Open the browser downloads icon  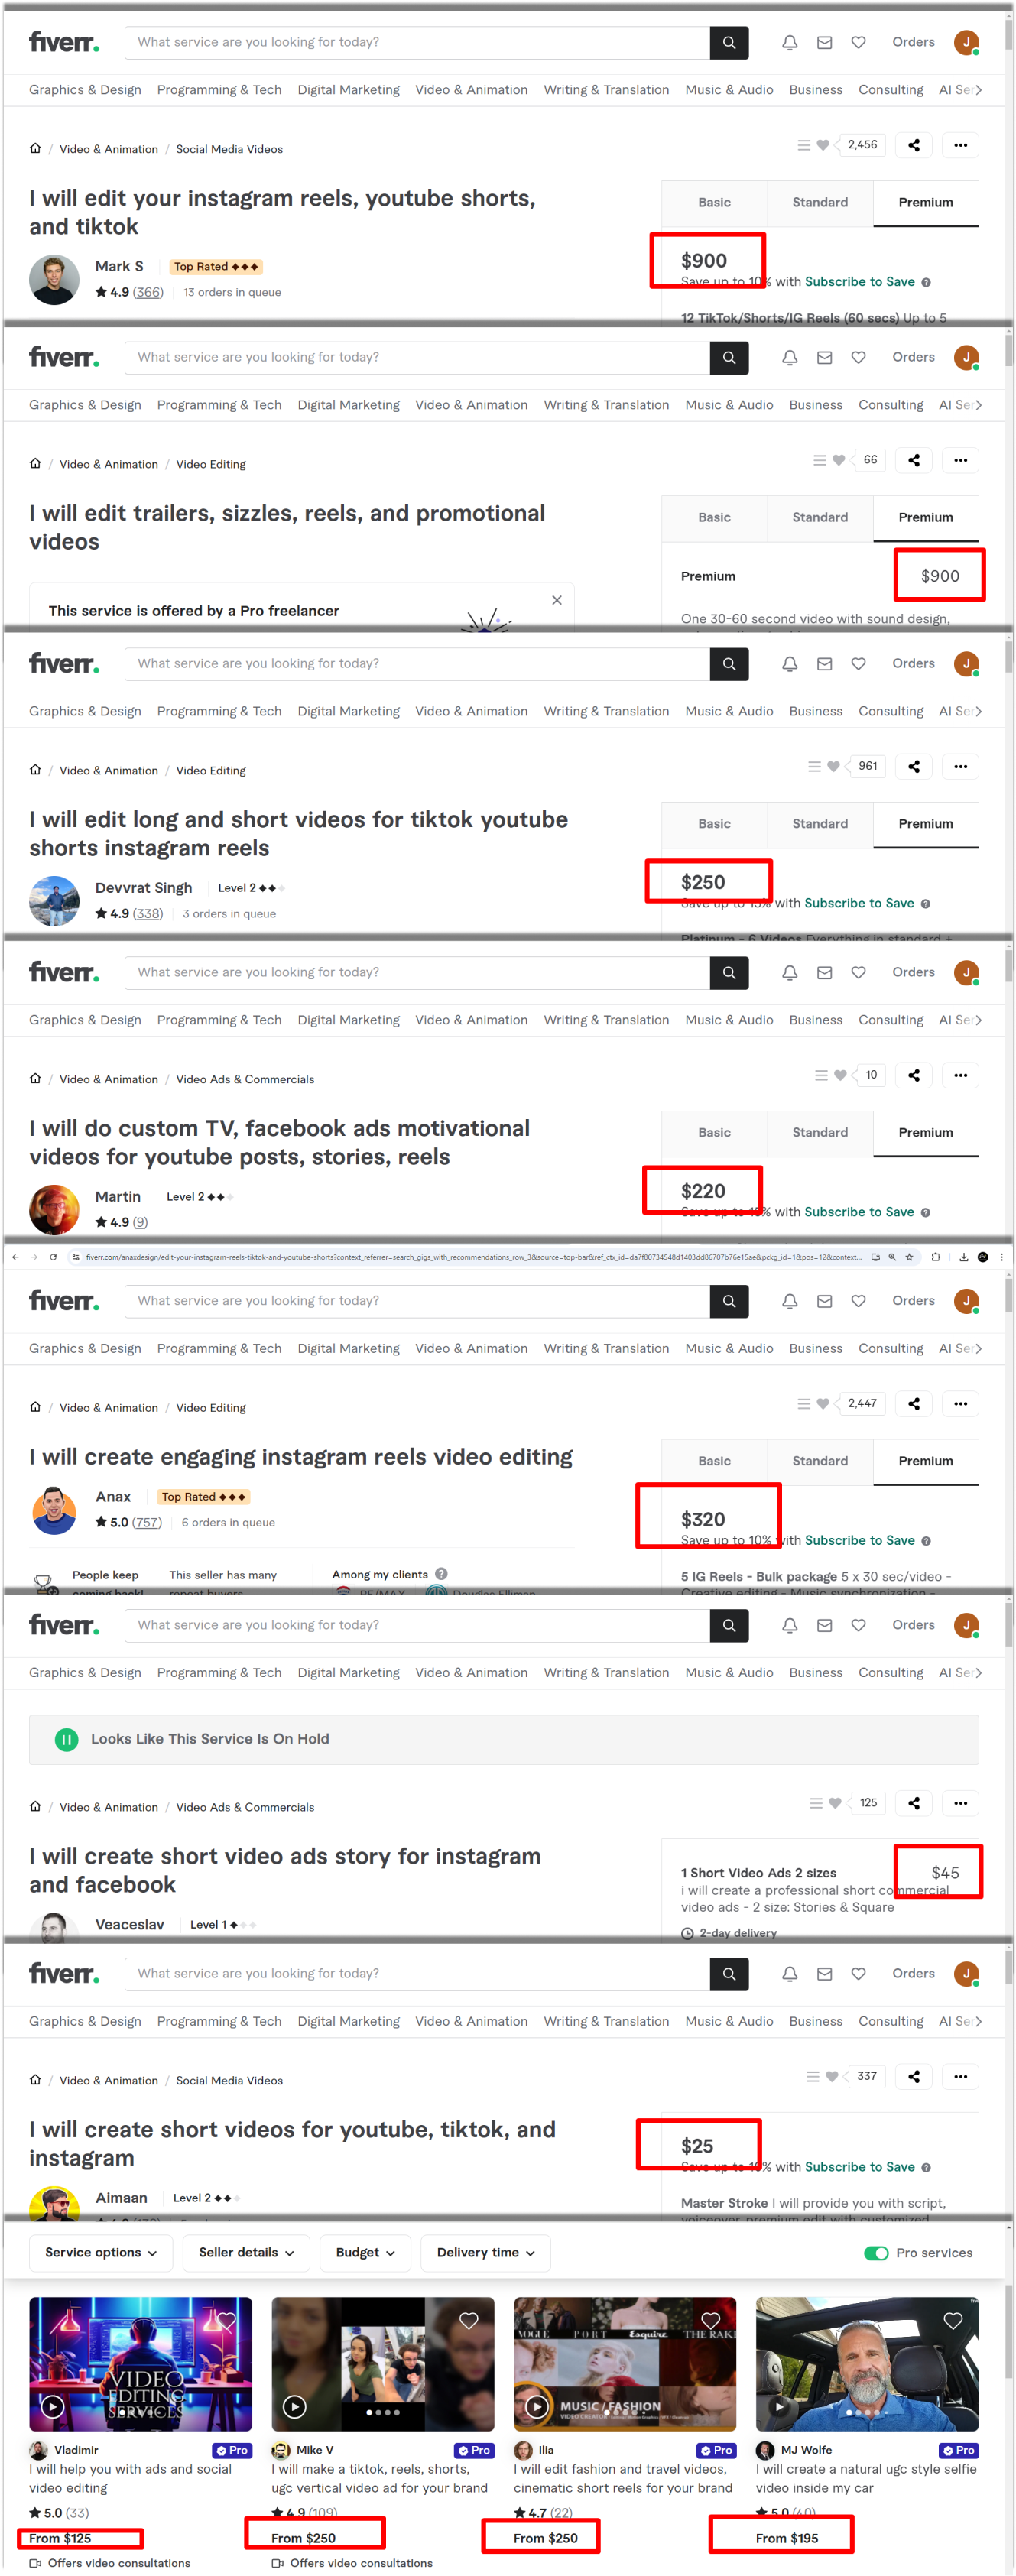[964, 1257]
